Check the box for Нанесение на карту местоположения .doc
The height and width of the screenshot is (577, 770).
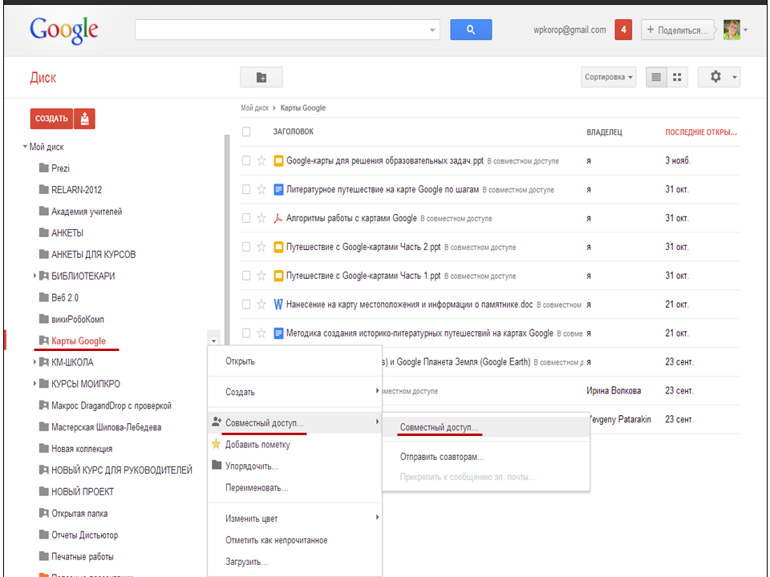click(x=246, y=305)
